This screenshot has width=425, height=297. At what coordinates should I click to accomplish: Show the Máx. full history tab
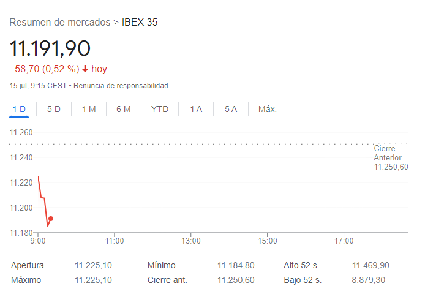268,109
